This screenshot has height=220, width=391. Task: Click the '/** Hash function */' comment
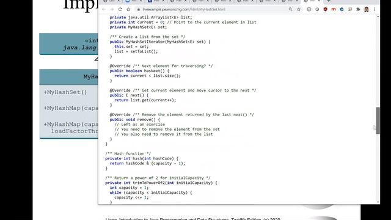[128, 153]
